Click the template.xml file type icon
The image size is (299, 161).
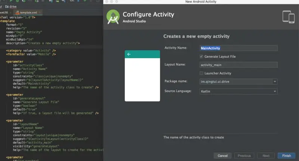pos(17,13)
